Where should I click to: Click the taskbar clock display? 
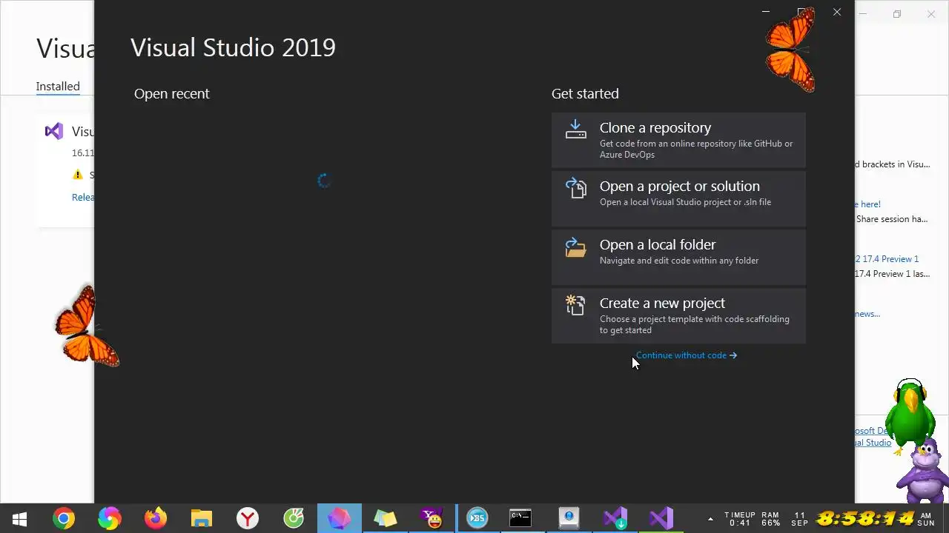865,518
